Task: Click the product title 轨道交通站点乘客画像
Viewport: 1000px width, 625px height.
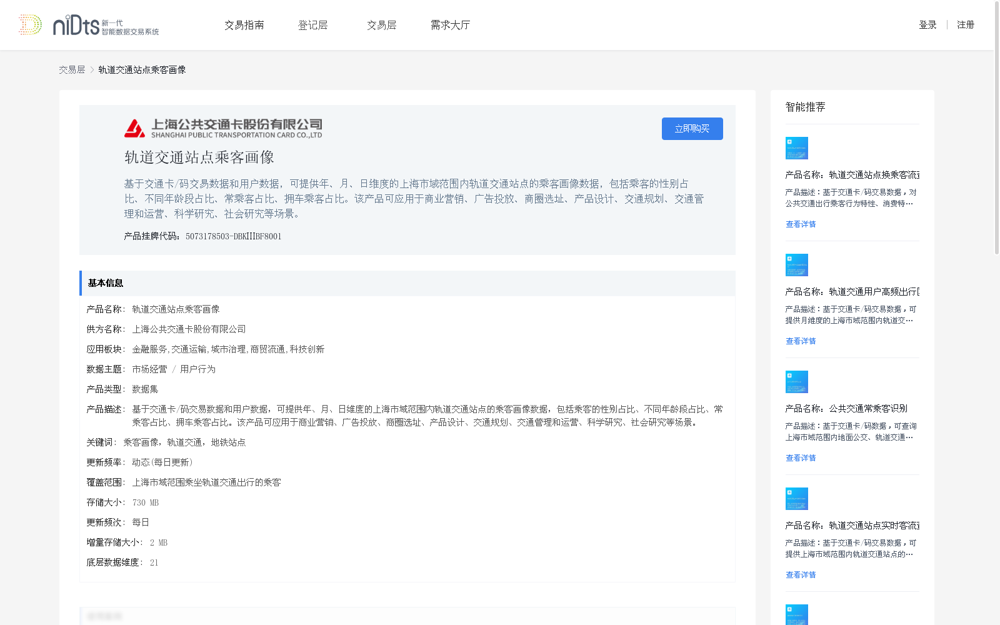Action: 199,157
